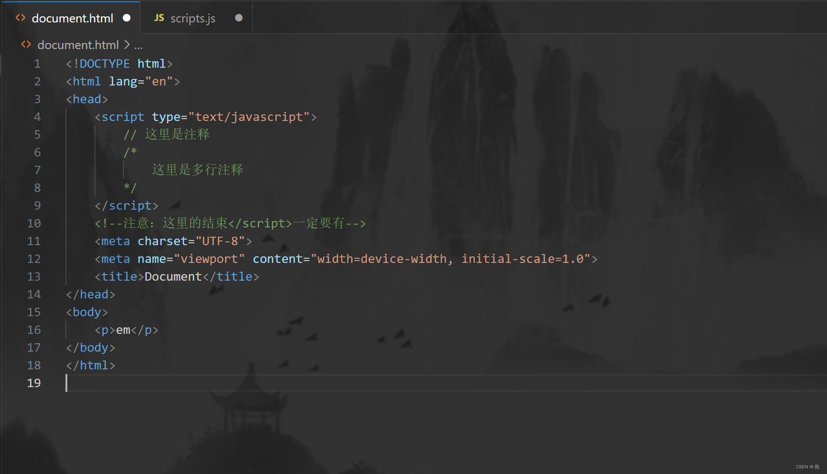827x474 pixels.
Task: Click the multi-line comment closer */
Action: [x=130, y=188]
